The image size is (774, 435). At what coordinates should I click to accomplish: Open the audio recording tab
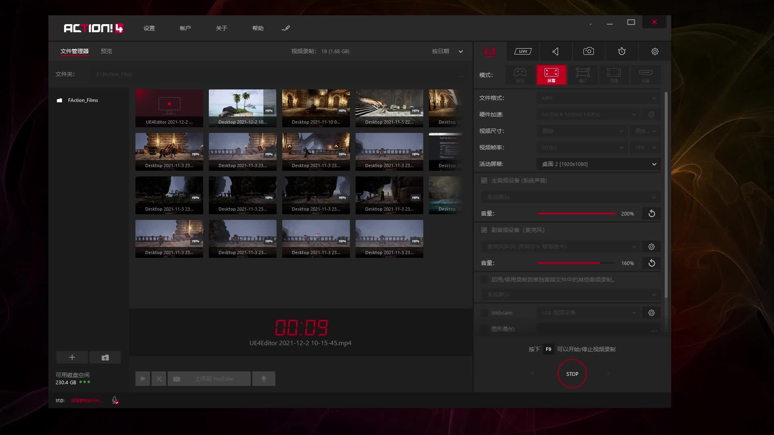coord(556,51)
